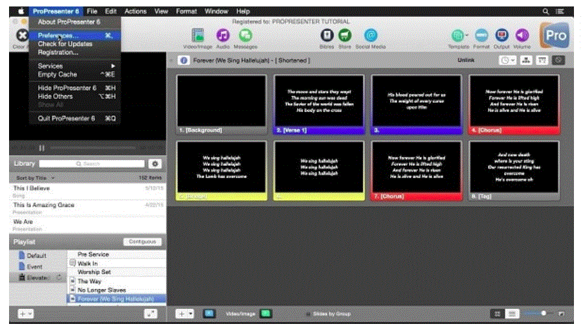Image resolution: width=583 pixels, height=333 pixels.
Task: Choose Quit ProPresenter 6
Action: [x=74, y=119]
